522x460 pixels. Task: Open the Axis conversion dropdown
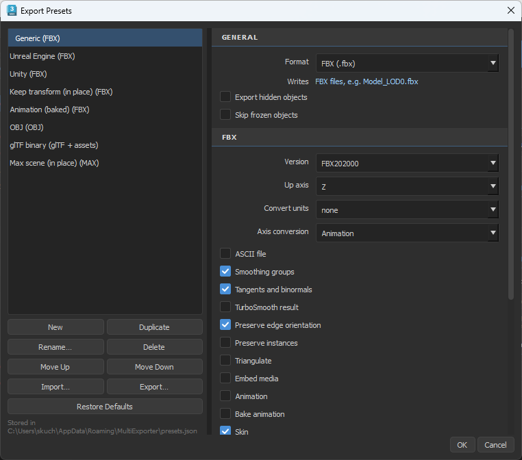pos(407,233)
